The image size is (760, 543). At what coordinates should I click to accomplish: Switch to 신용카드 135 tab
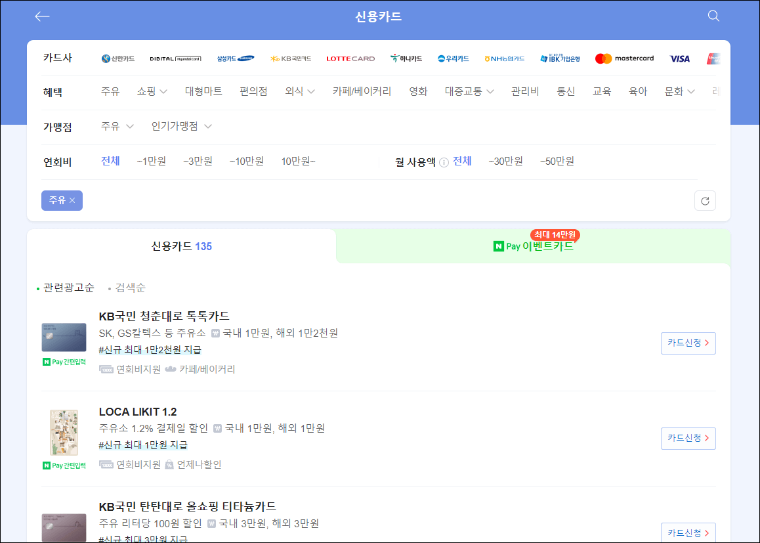(x=181, y=246)
